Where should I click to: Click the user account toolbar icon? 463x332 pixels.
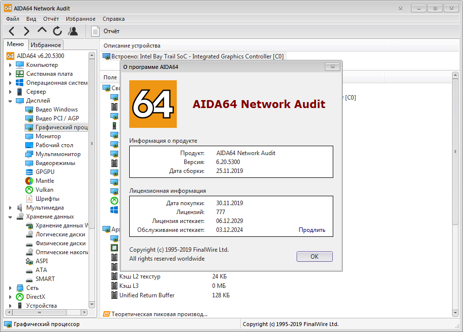73,31
